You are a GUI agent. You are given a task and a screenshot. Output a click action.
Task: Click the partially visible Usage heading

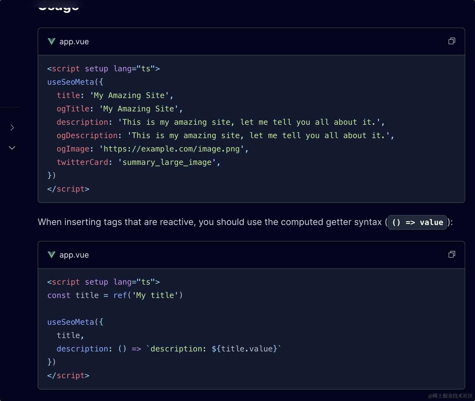click(x=59, y=7)
